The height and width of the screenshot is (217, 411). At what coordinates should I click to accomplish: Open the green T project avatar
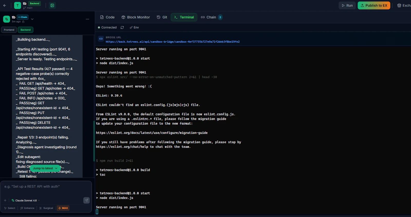click(x=17, y=5)
